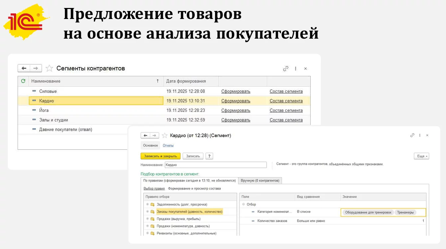Switch to Вручную (0 контрагентов) tab
446x249 pixels.
click(x=260, y=180)
